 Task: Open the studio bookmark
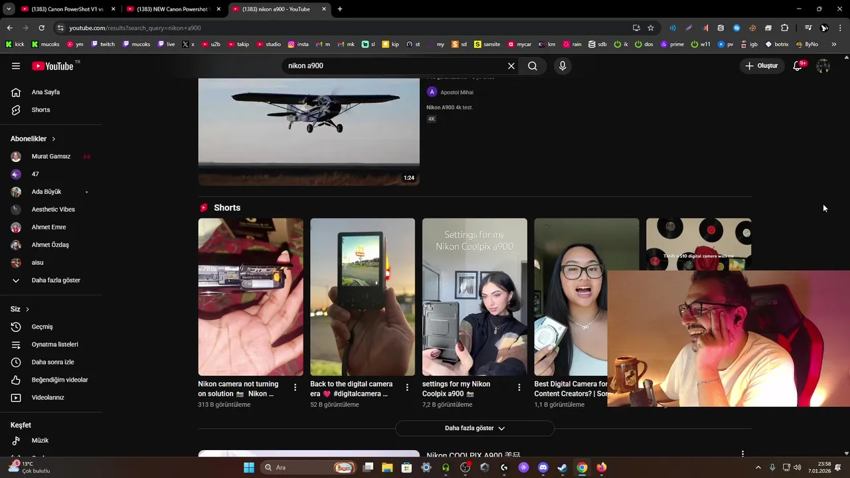click(268, 44)
